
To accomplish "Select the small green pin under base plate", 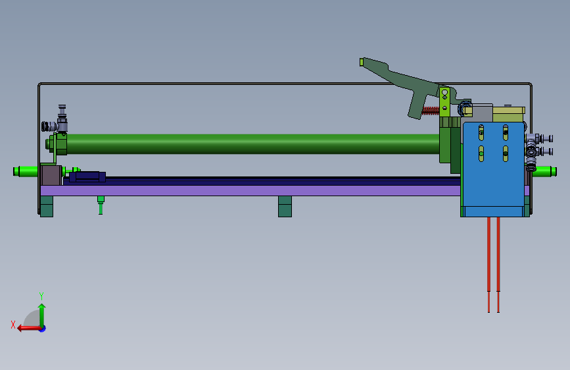I will click(x=101, y=205).
